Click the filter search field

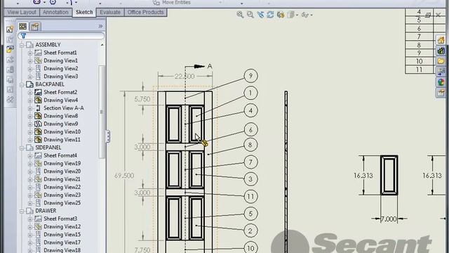[61, 36]
